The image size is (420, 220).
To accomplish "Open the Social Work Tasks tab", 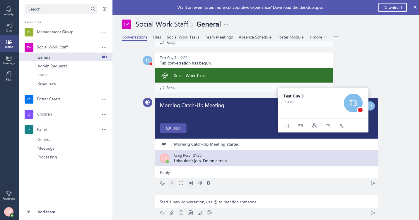I will coord(183,37).
